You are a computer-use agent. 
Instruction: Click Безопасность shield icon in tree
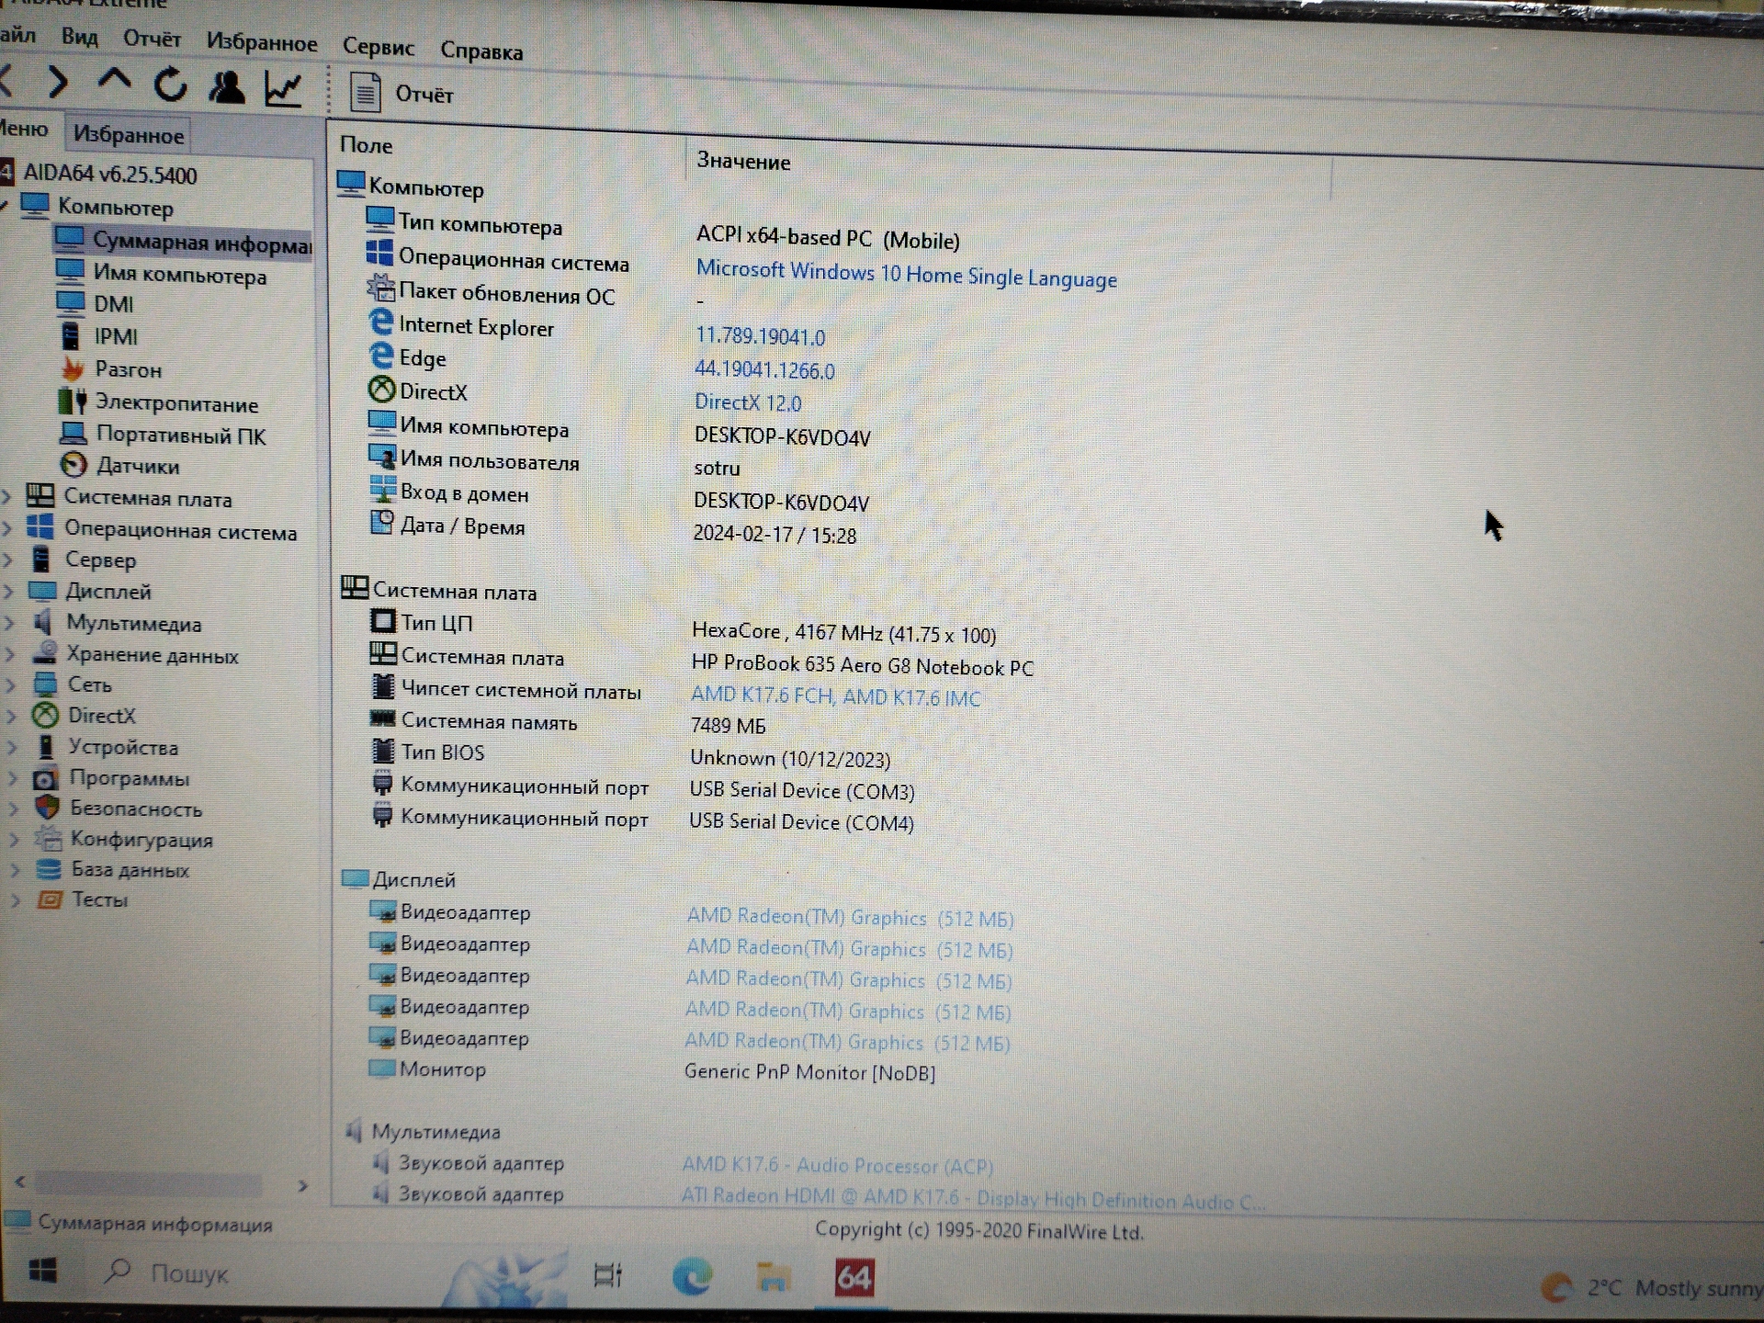[47, 808]
